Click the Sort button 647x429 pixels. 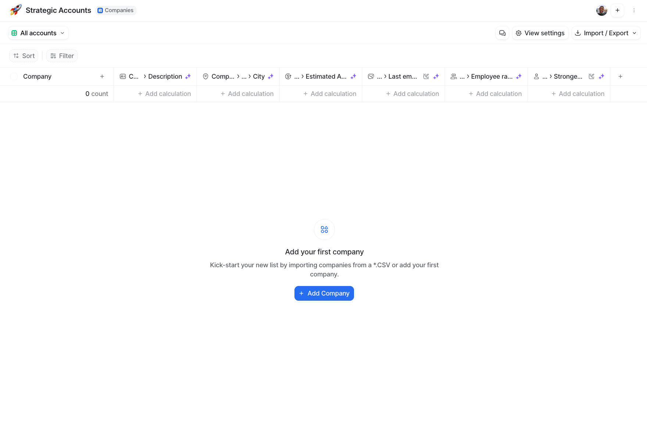click(24, 56)
